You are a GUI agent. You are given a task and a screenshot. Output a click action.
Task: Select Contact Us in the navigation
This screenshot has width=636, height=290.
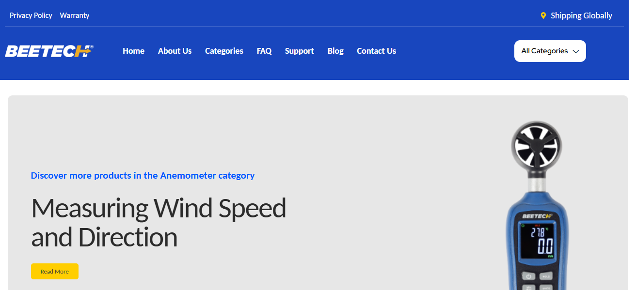click(376, 51)
